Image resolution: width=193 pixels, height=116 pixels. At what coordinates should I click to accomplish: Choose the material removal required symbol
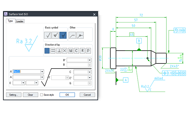[x=63, y=35]
